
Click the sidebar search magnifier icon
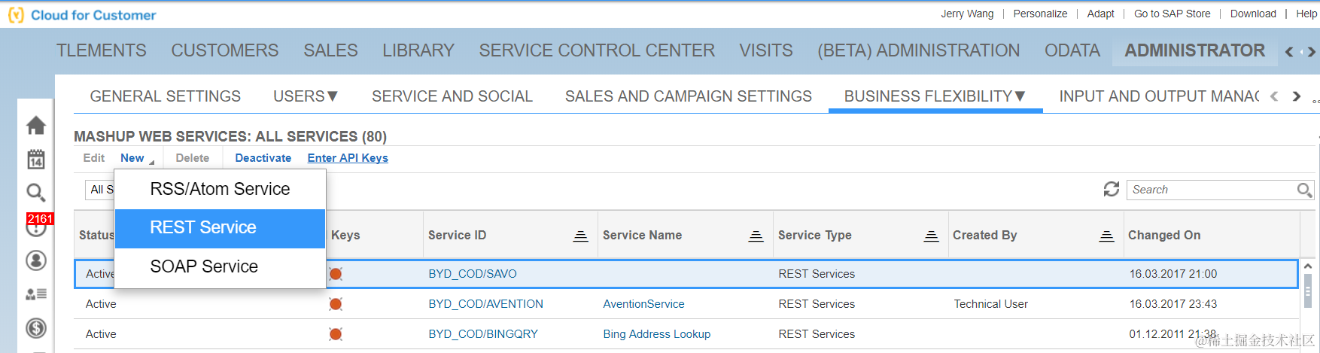[x=36, y=193]
